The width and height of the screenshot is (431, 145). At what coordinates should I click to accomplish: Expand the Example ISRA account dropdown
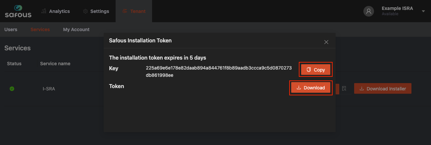tap(423, 11)
